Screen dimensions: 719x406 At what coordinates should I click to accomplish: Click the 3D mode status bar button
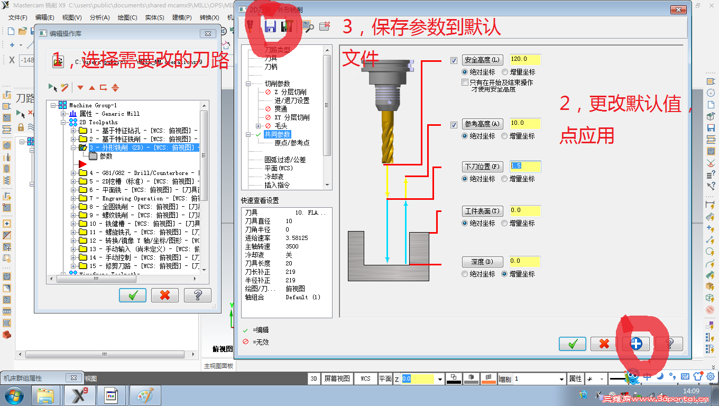(x=314, y=379)
